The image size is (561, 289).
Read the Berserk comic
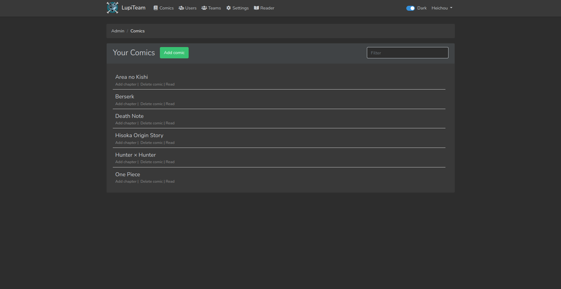click(170, 104)
